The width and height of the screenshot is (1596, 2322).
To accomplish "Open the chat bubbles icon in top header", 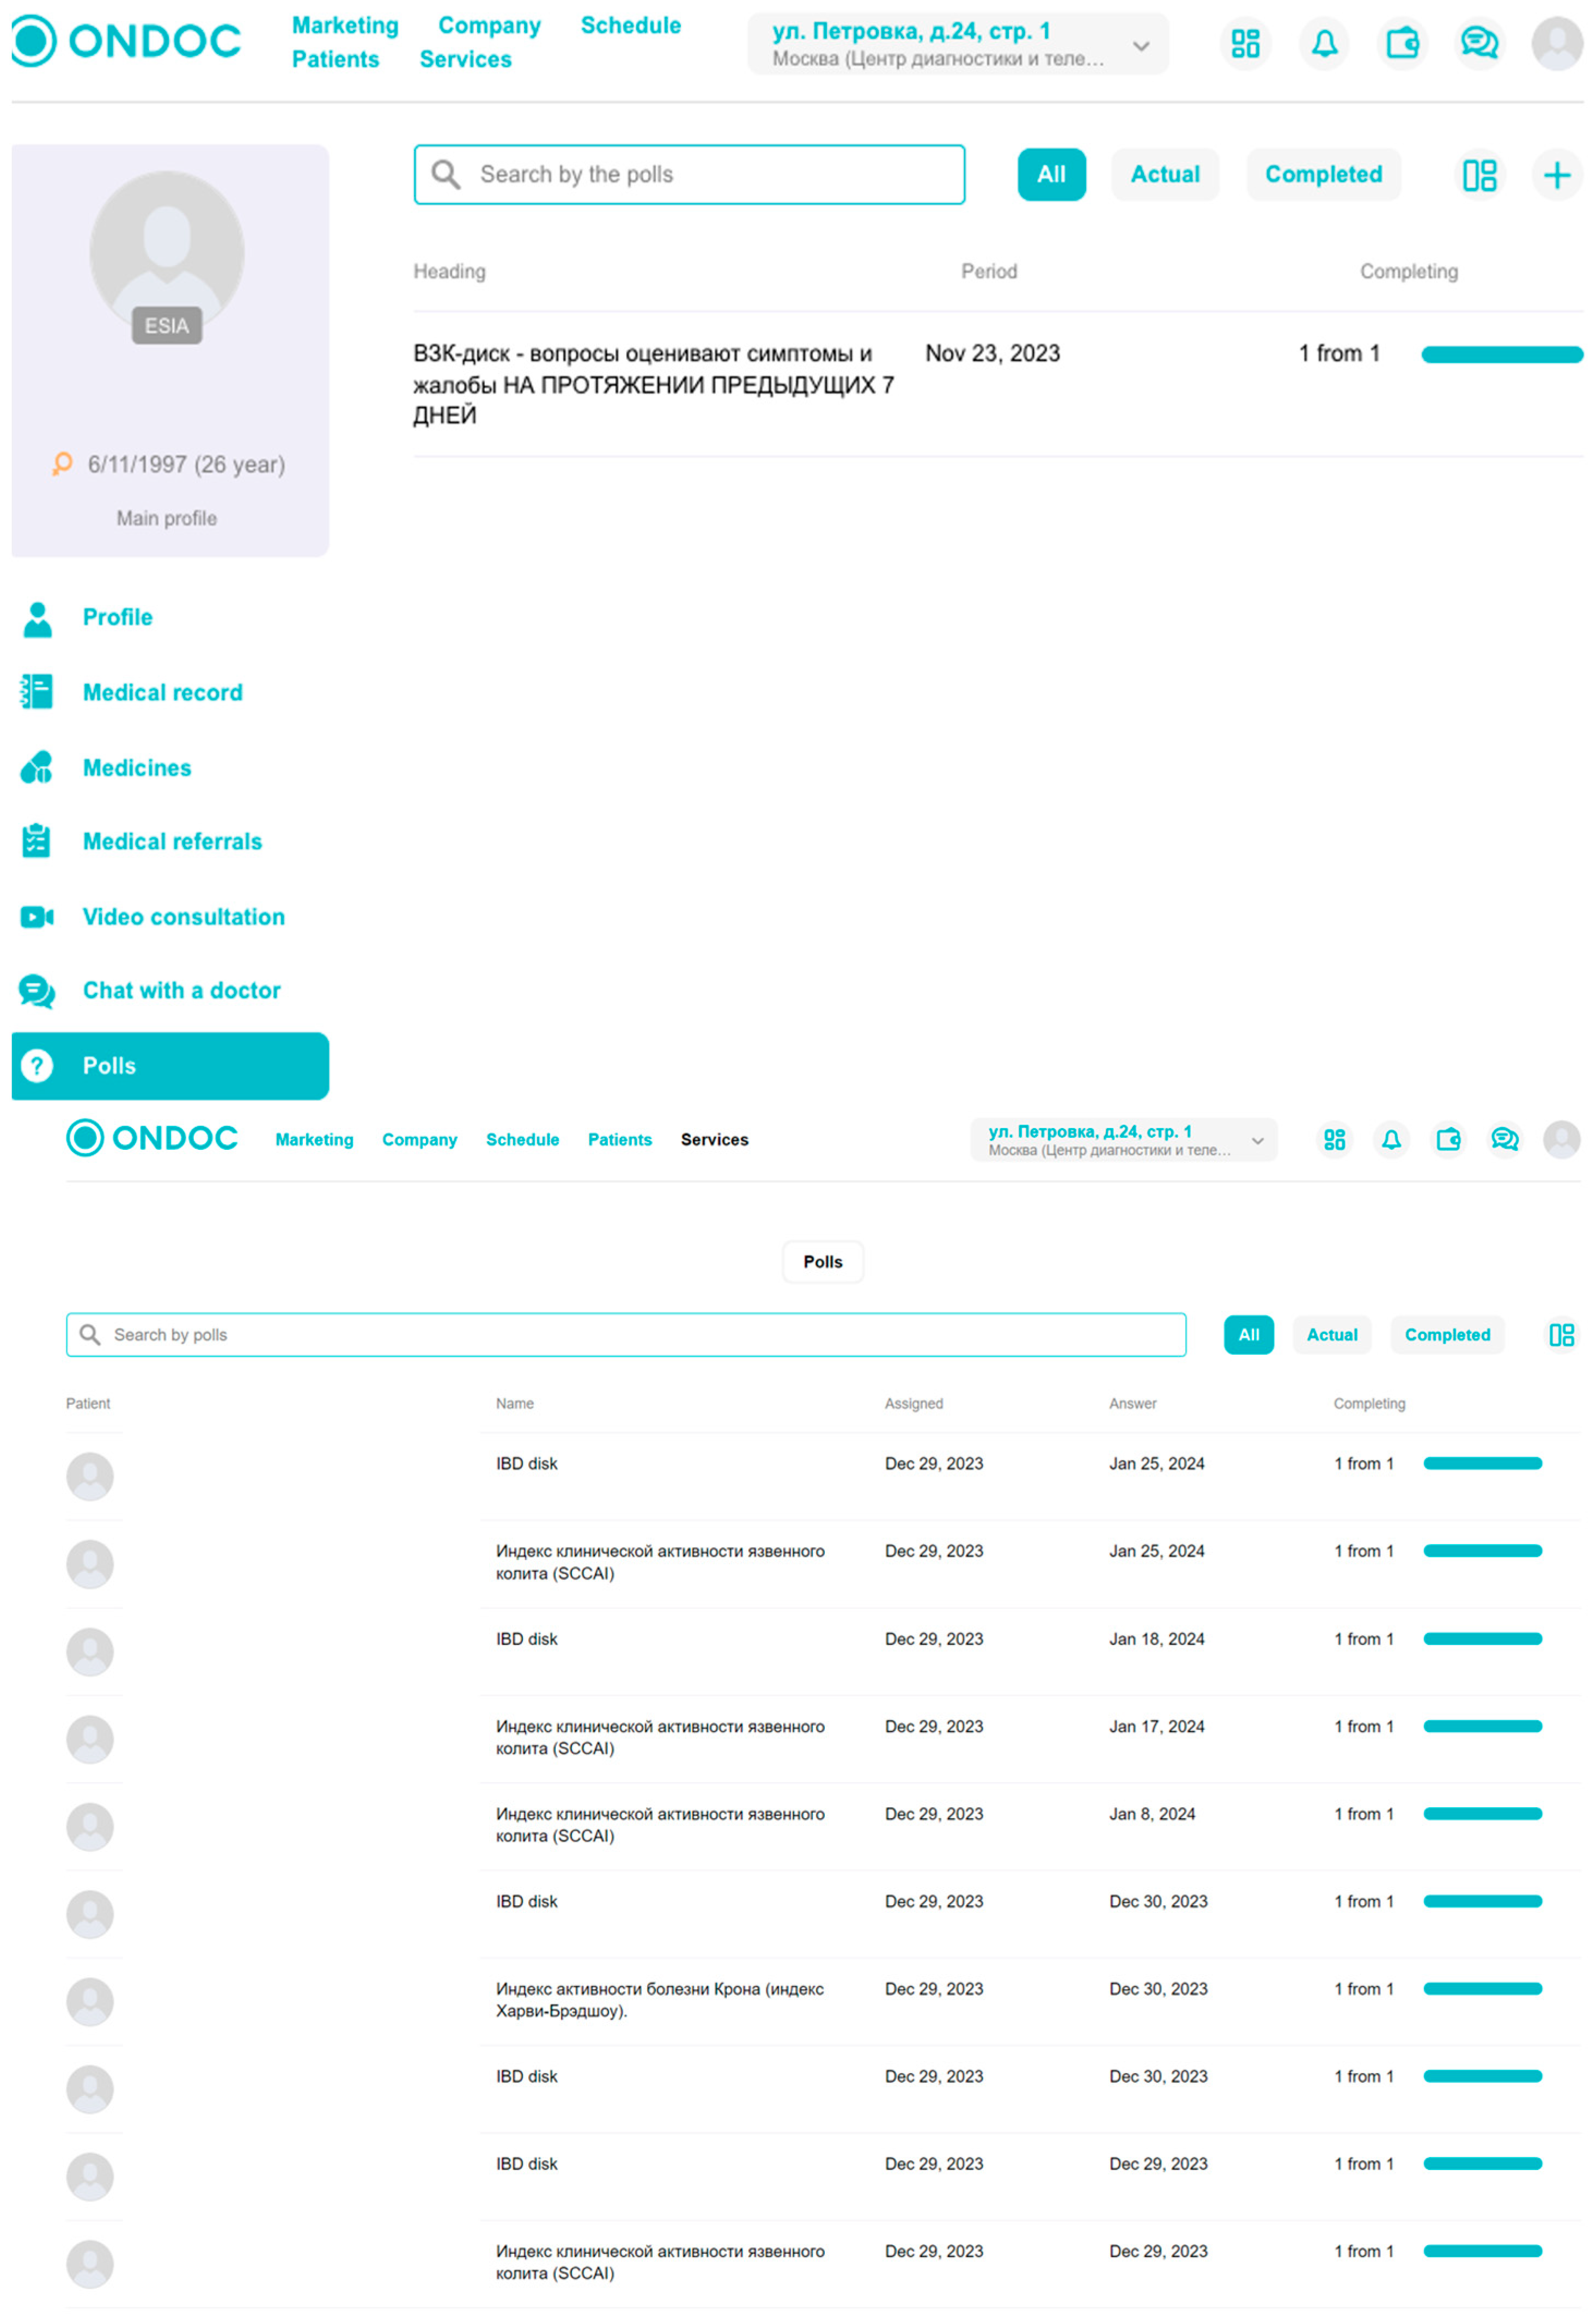I will [1479, 43].
